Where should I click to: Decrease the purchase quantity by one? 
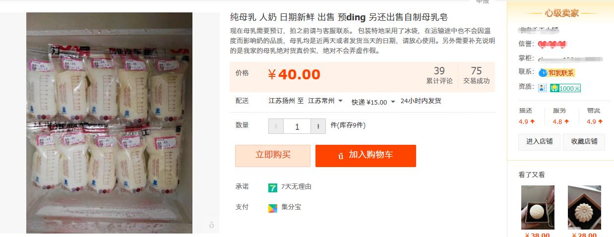pos(276,126)
